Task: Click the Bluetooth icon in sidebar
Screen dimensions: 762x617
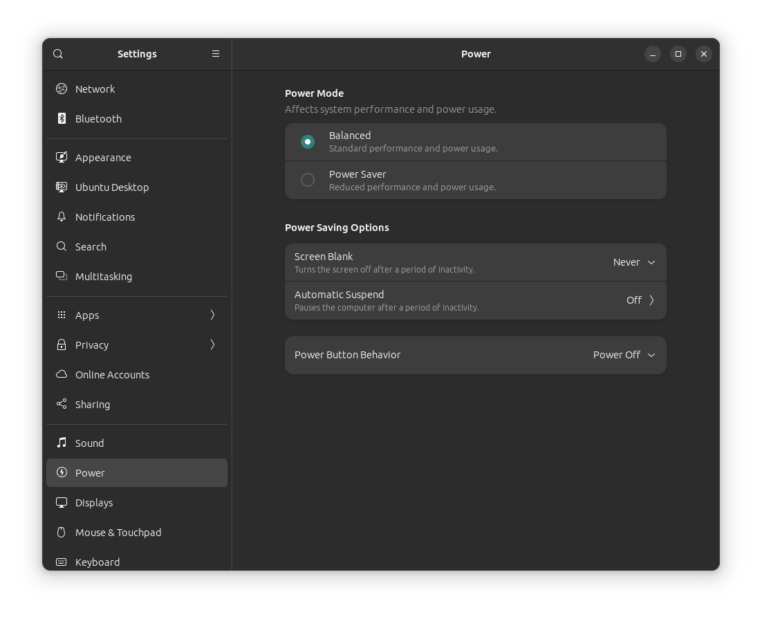Action: (x=62, y=119)
